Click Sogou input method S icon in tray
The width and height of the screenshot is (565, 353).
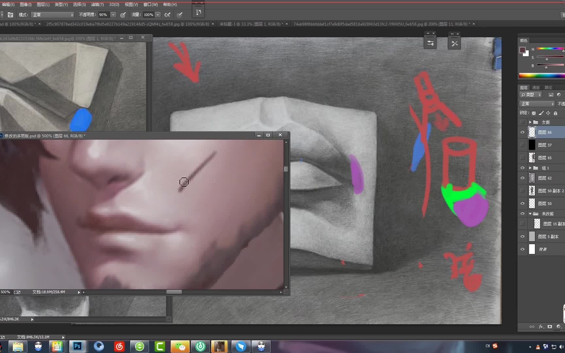coord(495,346)
